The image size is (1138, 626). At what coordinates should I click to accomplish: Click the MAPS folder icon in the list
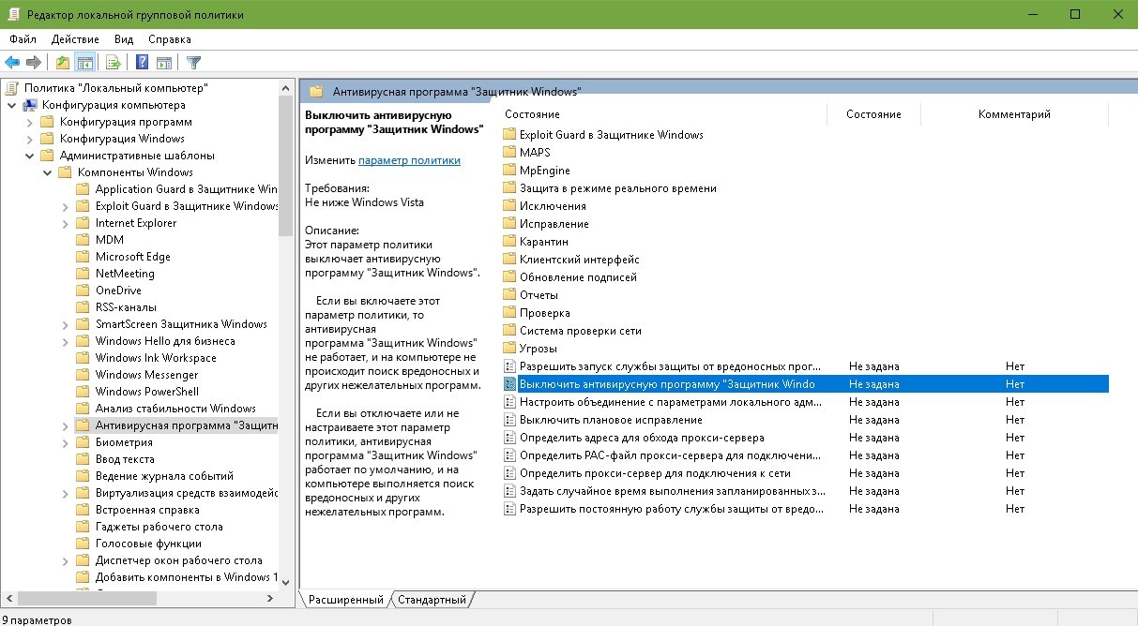coord(509,152)
